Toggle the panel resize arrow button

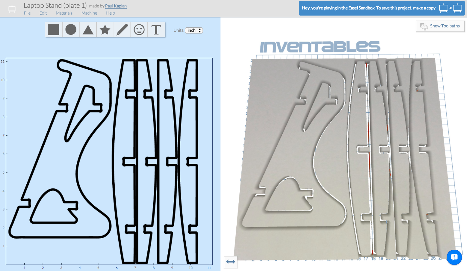(x=231, y=262)
